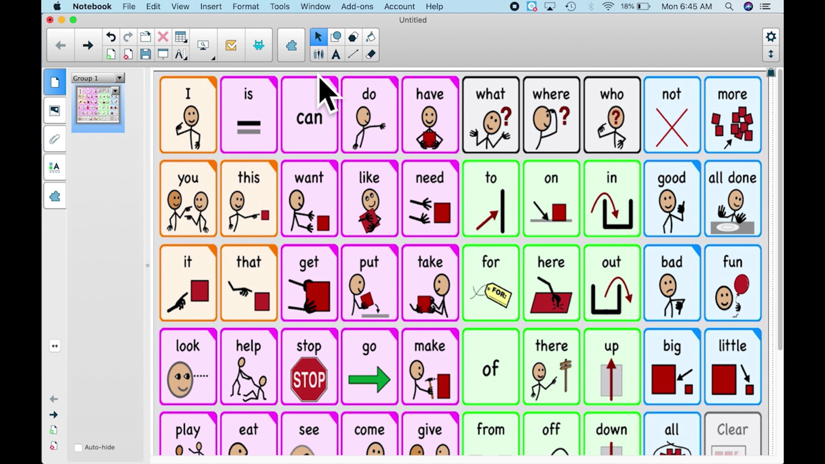Click the pink X Delete icon
Screen dimensions: 825x464
[x=163, y=36]
